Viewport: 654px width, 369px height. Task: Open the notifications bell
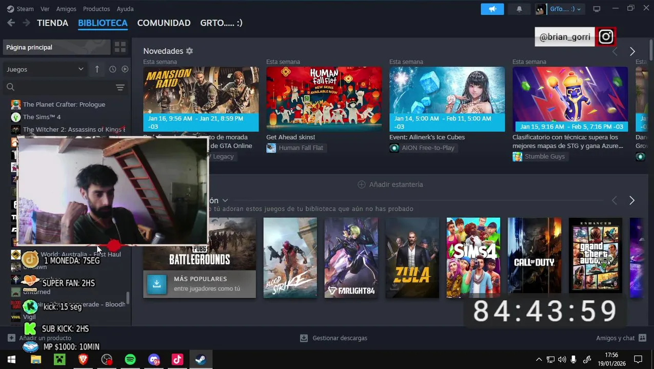(519, 9)
